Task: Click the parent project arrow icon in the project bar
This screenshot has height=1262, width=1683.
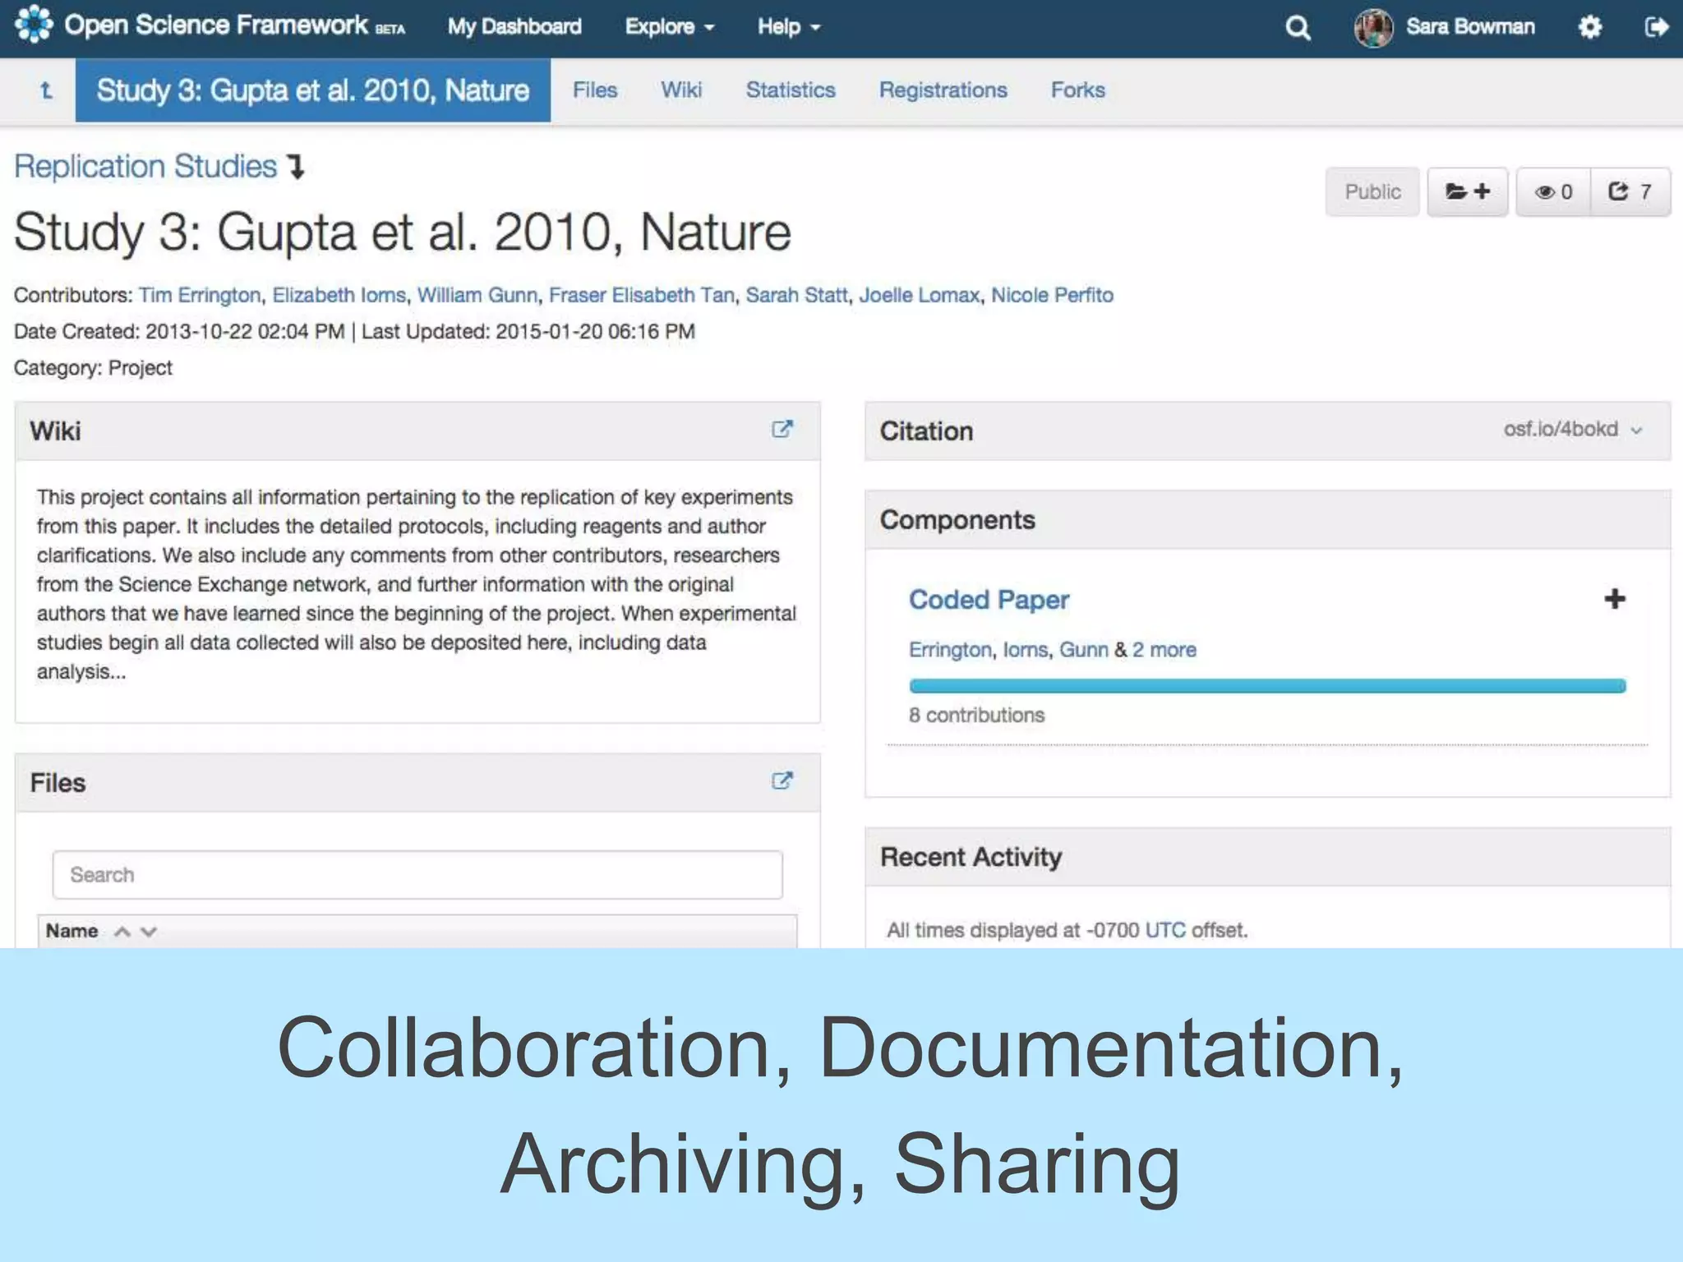Action: click(46, 90)
